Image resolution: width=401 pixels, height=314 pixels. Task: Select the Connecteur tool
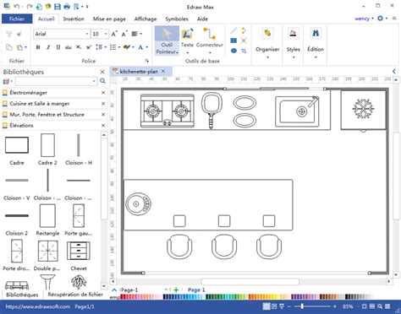(x=210, y=41)
